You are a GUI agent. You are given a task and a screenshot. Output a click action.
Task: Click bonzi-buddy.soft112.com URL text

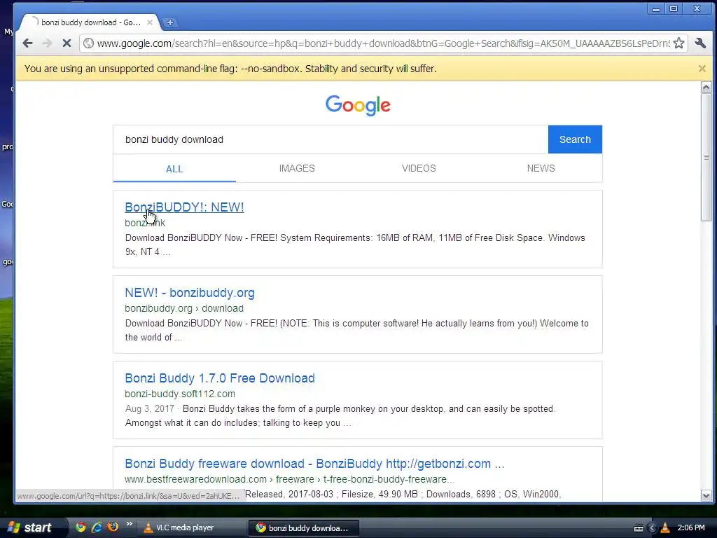tap(180, 394)
